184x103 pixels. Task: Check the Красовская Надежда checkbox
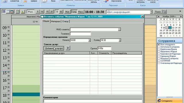click(x=159, y=54)
